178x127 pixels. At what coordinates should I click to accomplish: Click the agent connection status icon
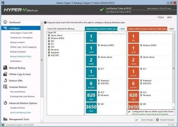point(3,125)
